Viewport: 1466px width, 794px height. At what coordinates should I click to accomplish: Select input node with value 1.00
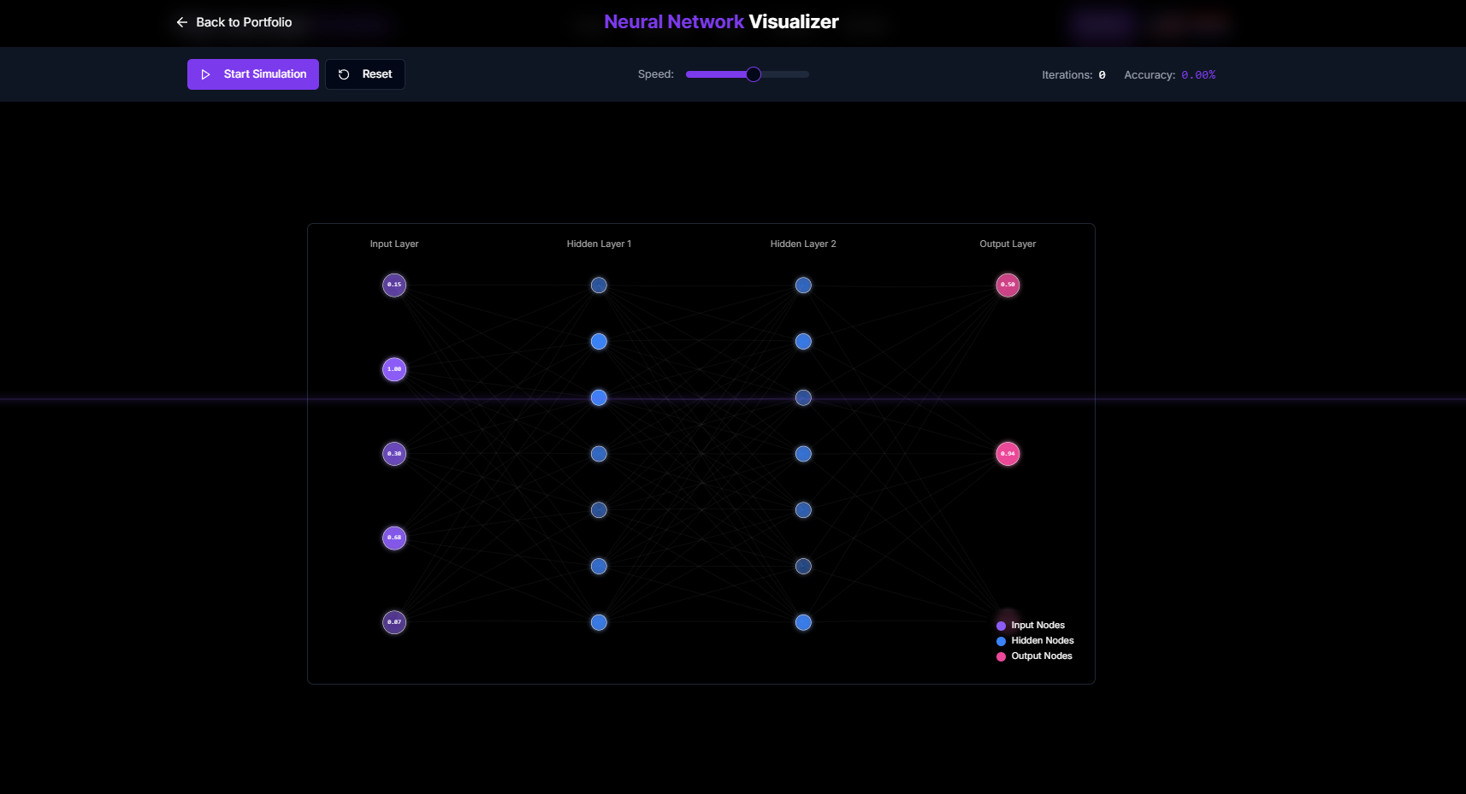coord(394,369)
